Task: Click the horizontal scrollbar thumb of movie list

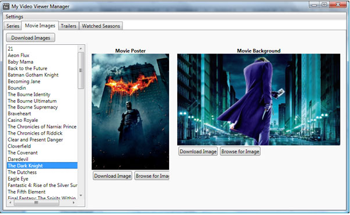Action: [37, 203]
